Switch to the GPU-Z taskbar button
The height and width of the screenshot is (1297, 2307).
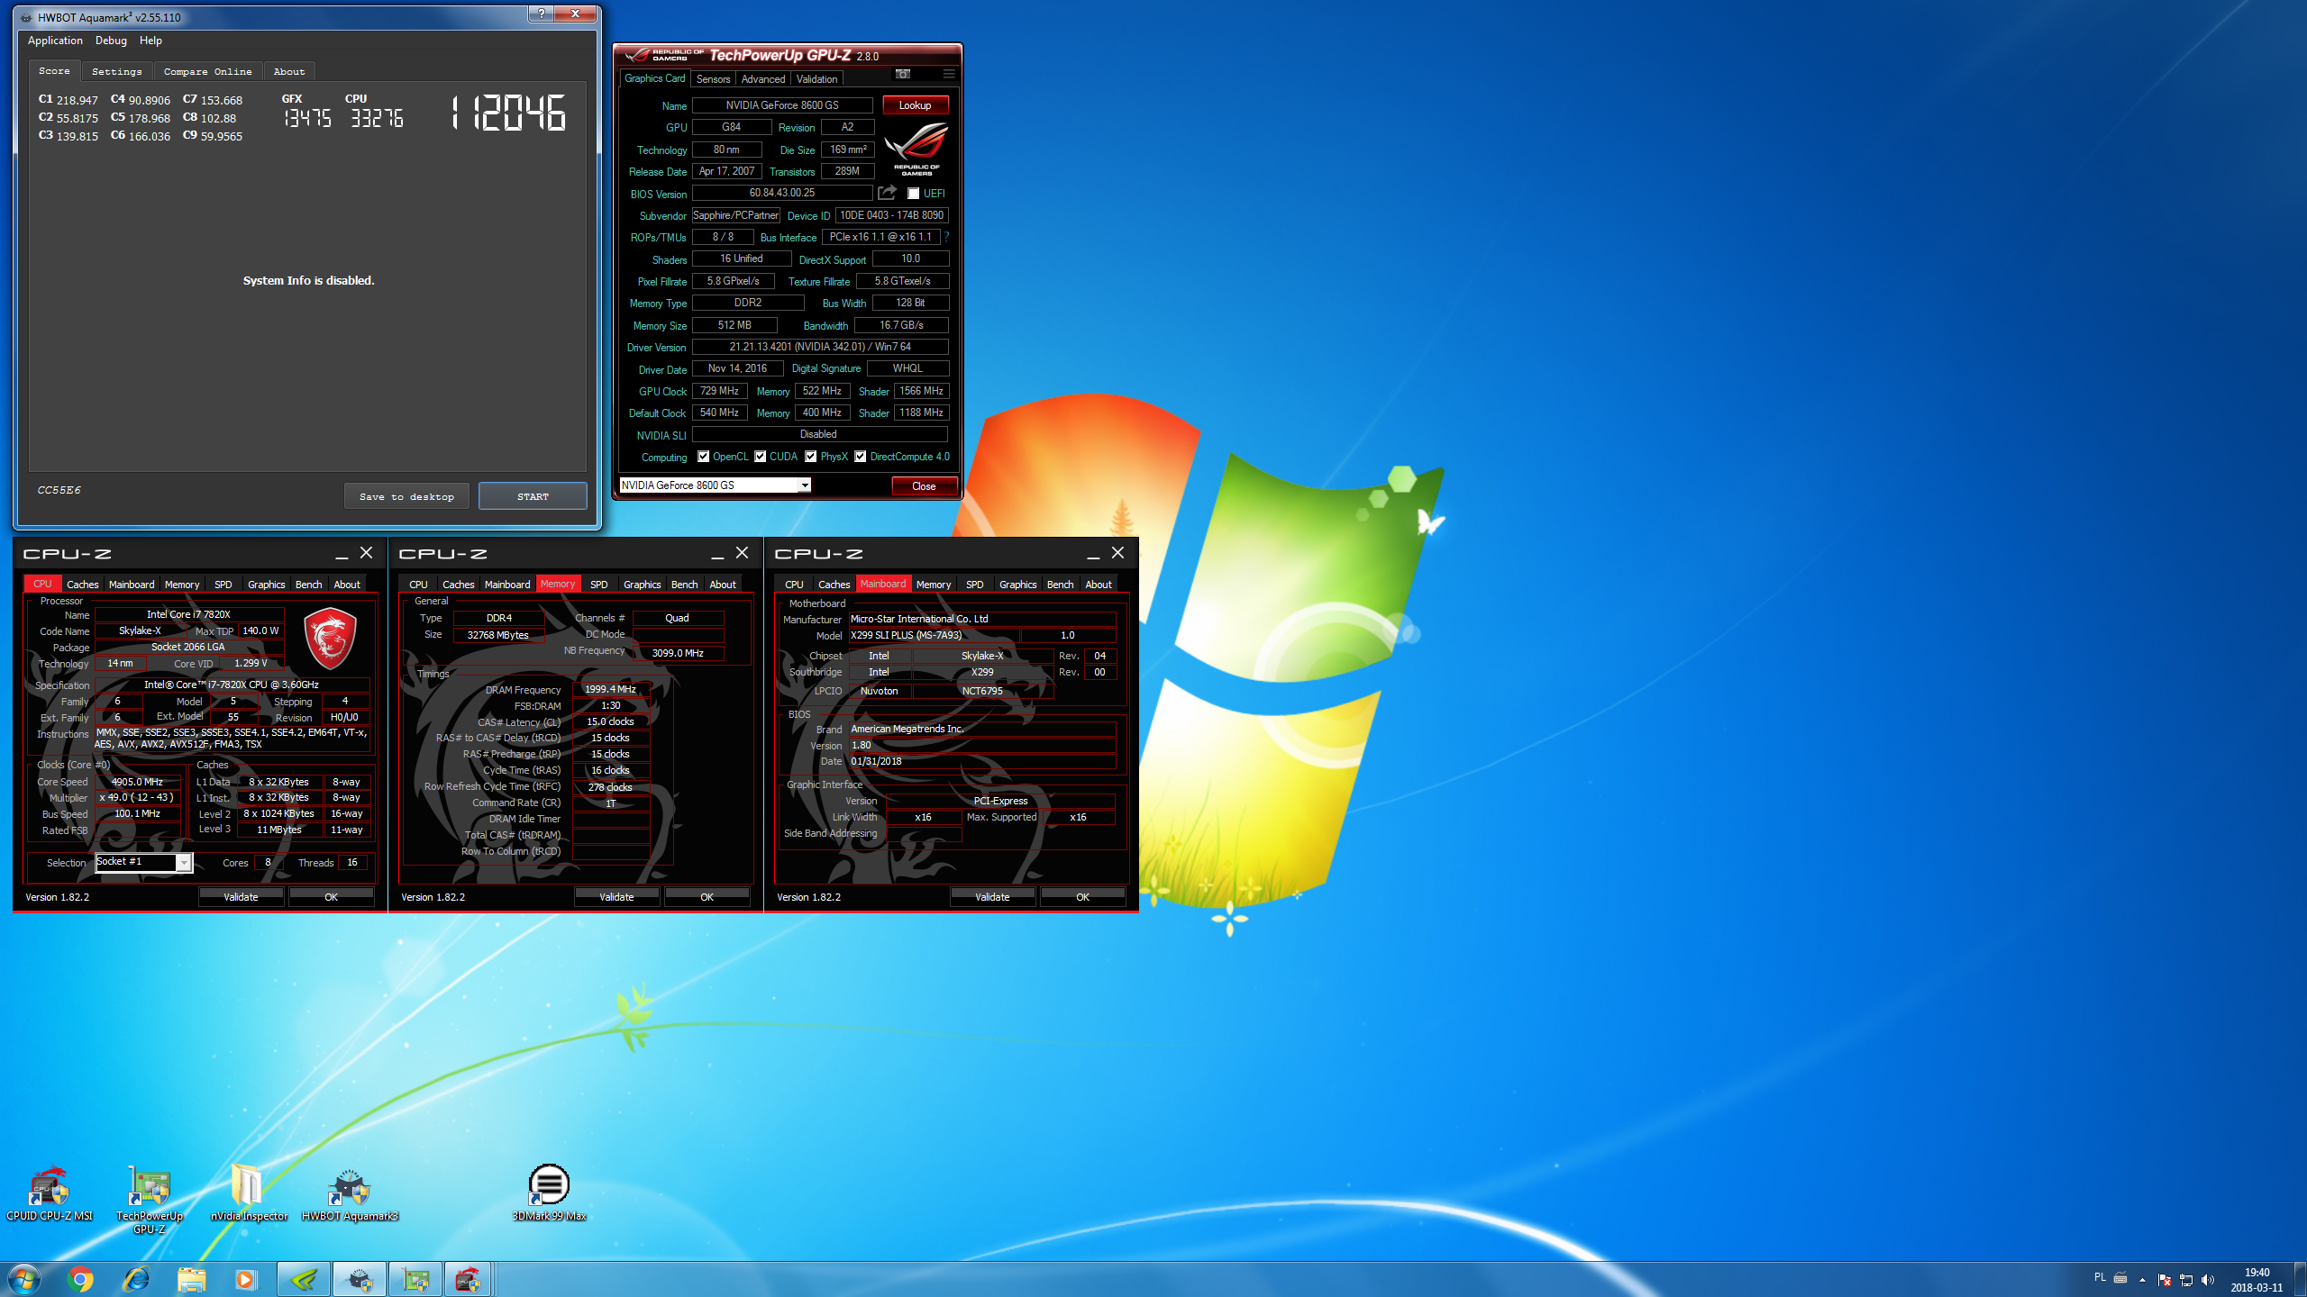tap(415, 1279)
